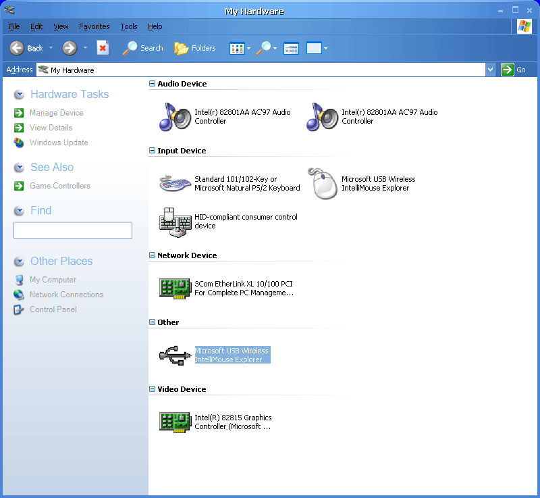Select Intel 82815 Graphics Controller icon
Viewport: 540px width, 498px height.
[x=175, y=422]
